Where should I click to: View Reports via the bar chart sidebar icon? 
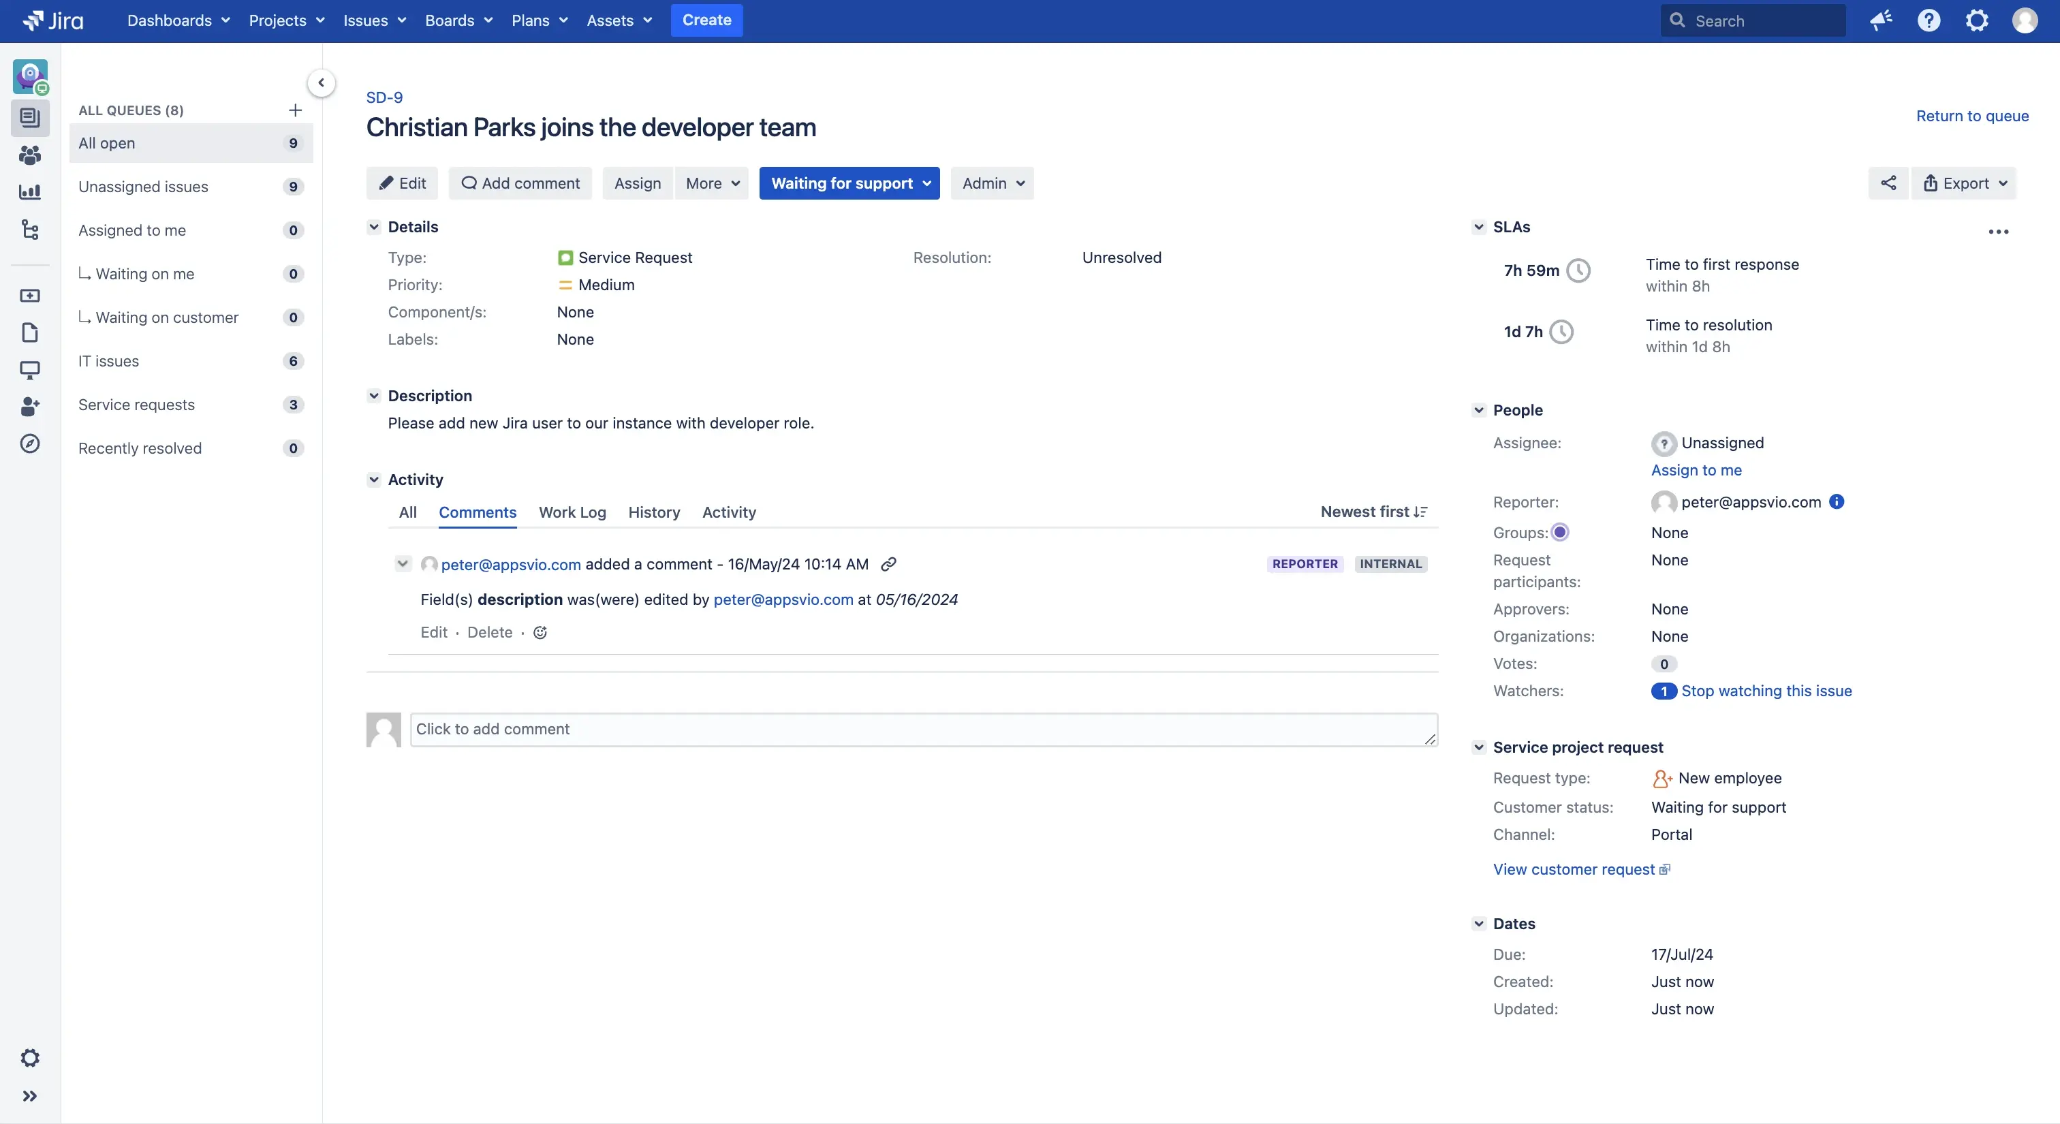click(29, 192)
